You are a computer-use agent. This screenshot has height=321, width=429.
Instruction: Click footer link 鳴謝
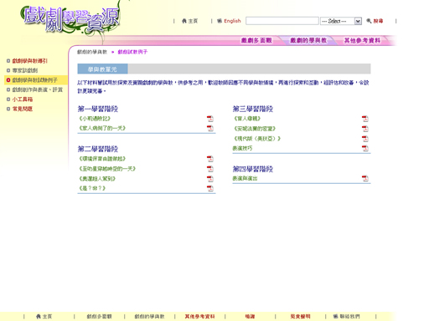[250, 316]
